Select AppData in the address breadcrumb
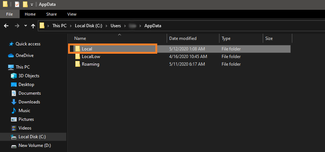This screenshot has width=325, height=152. pos(153,26)
